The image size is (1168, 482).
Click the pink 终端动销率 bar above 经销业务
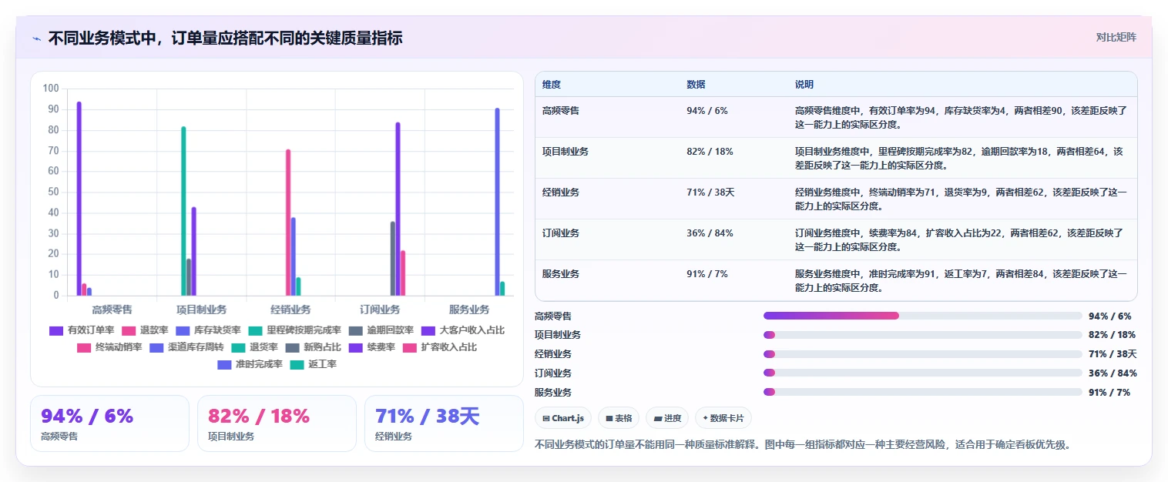pos(288,223)
